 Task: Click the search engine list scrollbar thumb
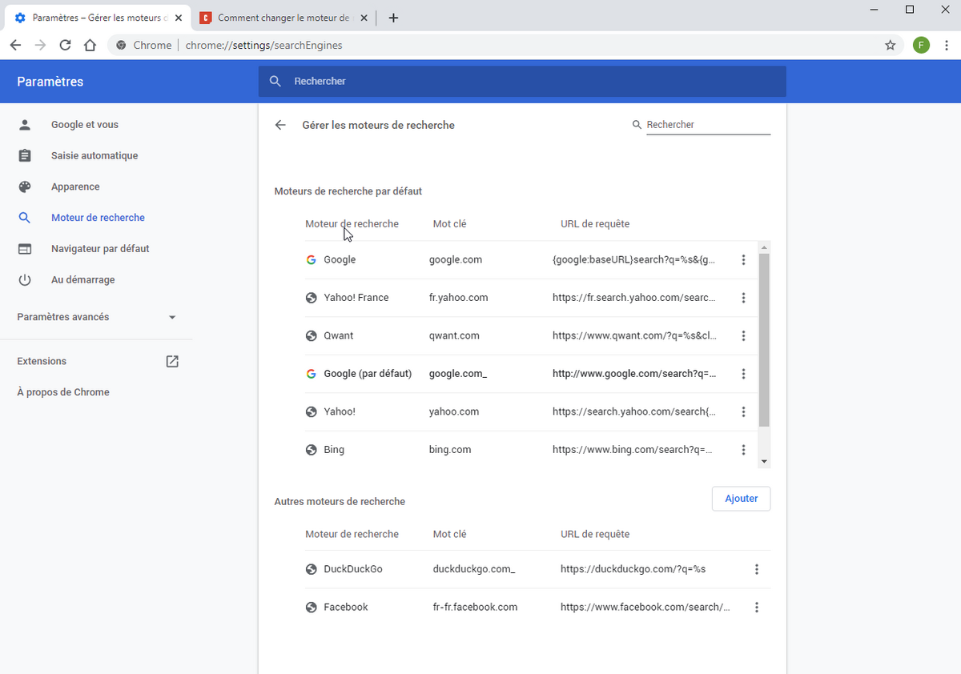point(764,340)
